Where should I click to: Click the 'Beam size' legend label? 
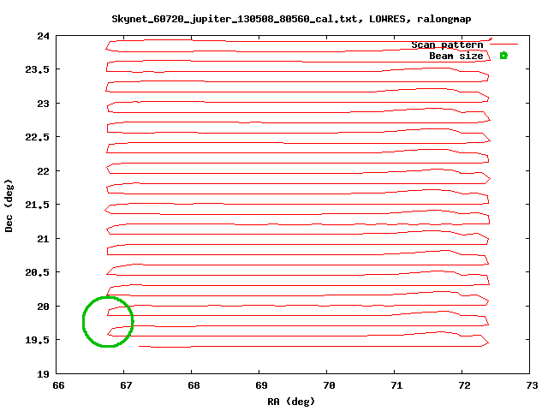(x=456, y=56)
